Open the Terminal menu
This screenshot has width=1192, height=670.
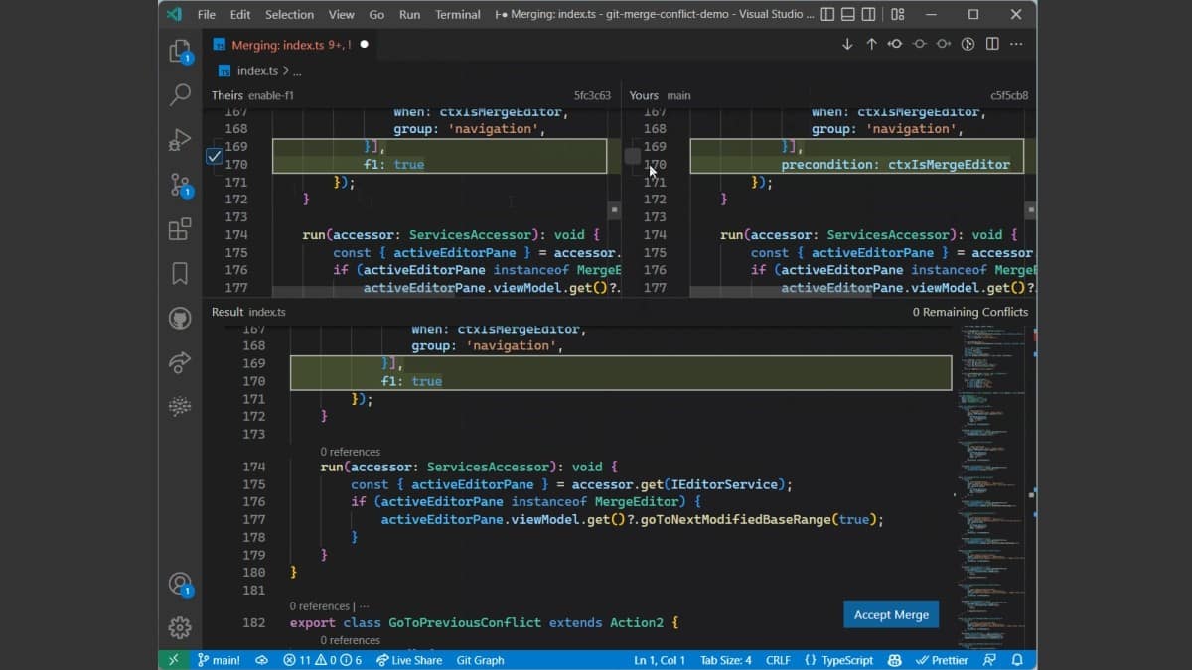point(457,14)
